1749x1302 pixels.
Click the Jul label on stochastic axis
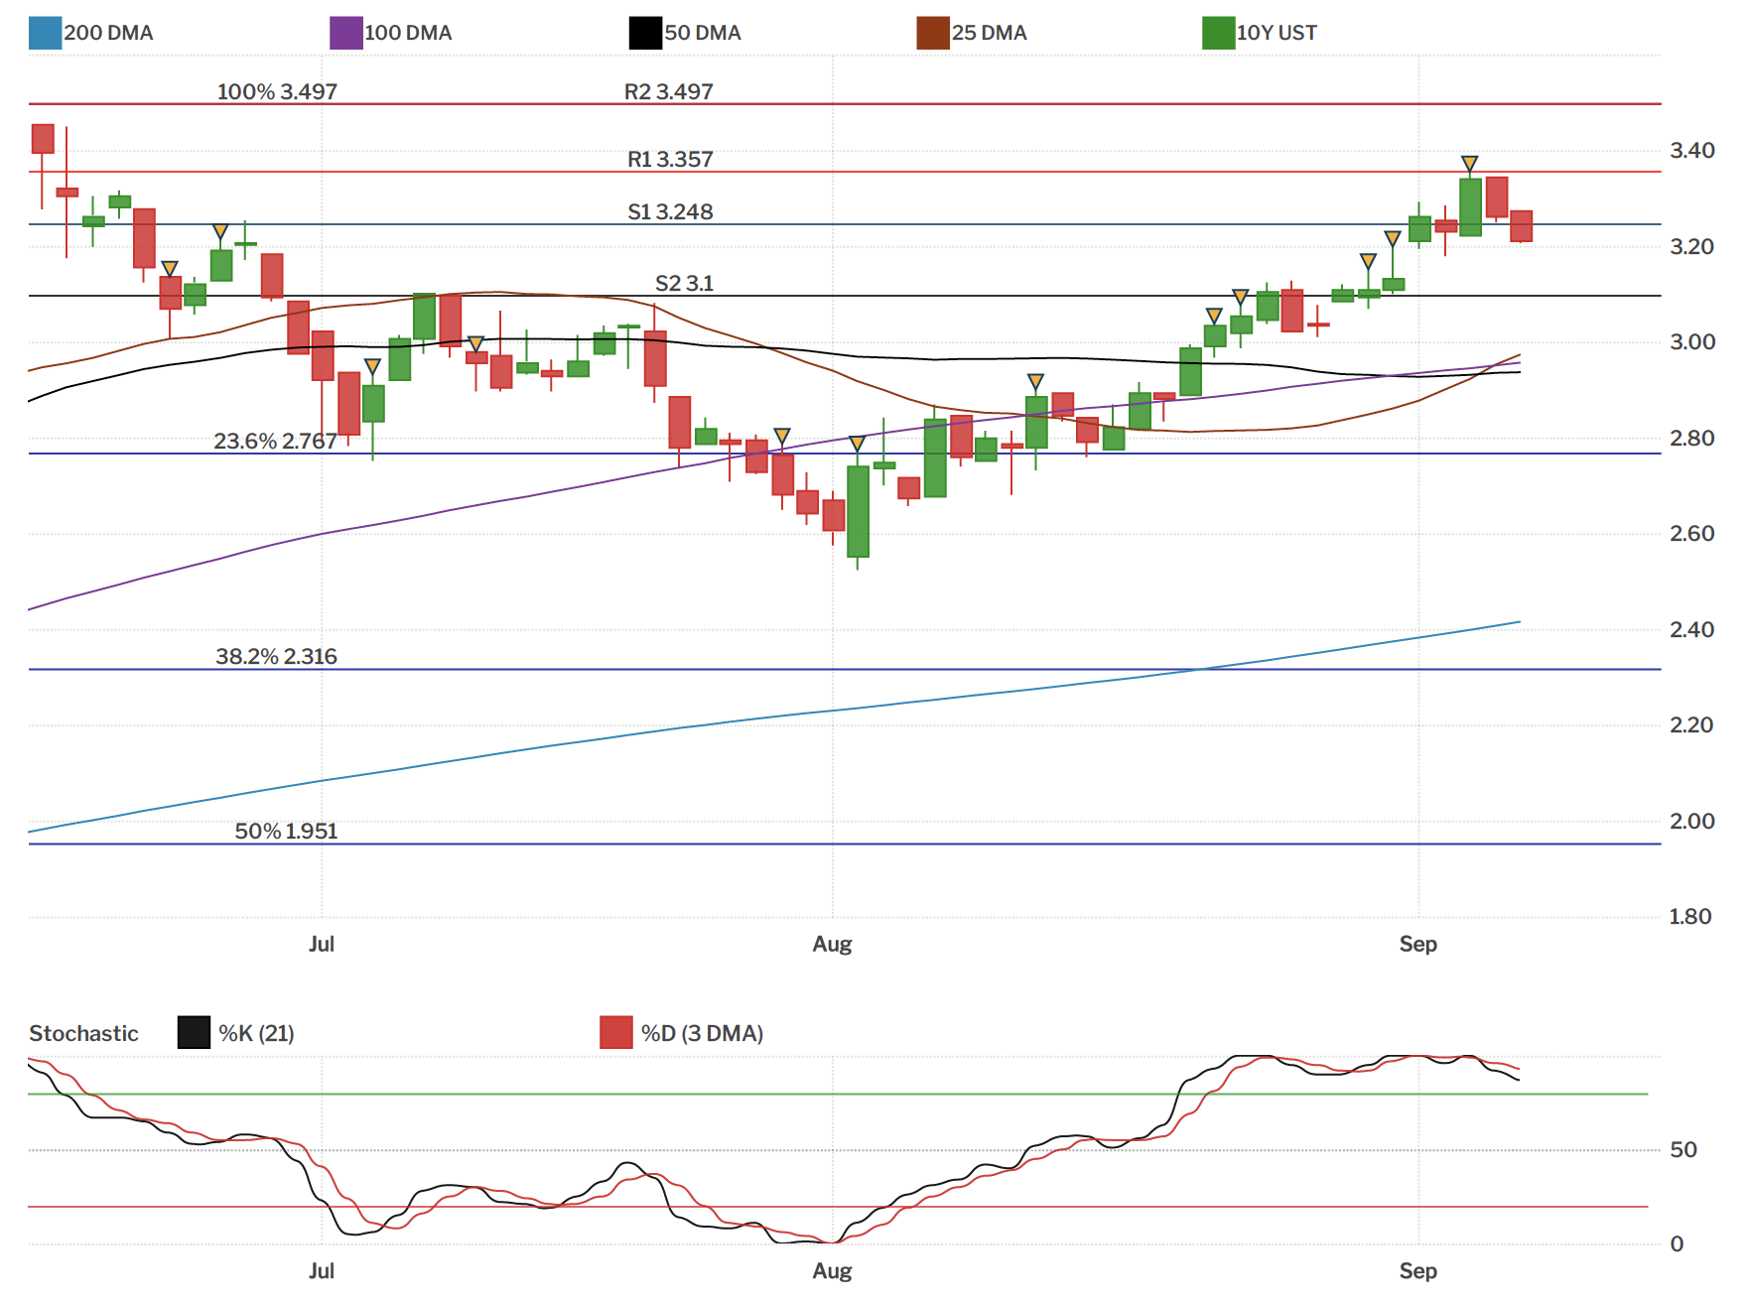tap(322, 1270)
